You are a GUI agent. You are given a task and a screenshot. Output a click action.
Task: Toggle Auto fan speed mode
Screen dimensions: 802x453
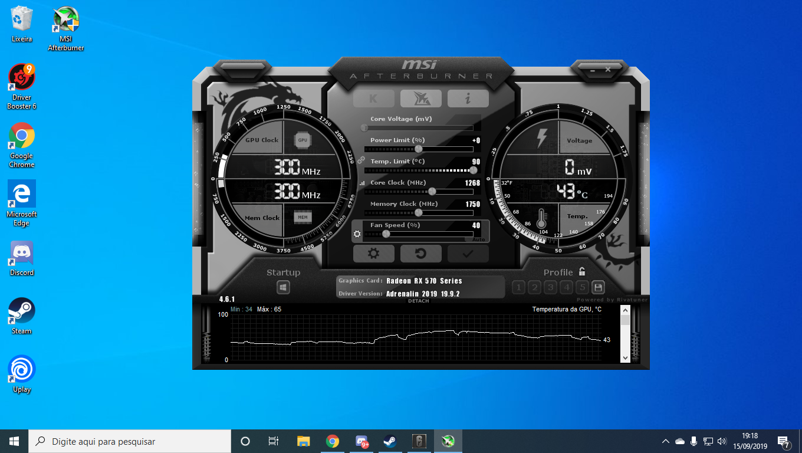478,239
